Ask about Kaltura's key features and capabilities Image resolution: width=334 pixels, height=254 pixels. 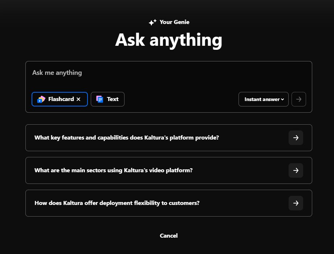(169, 138)
